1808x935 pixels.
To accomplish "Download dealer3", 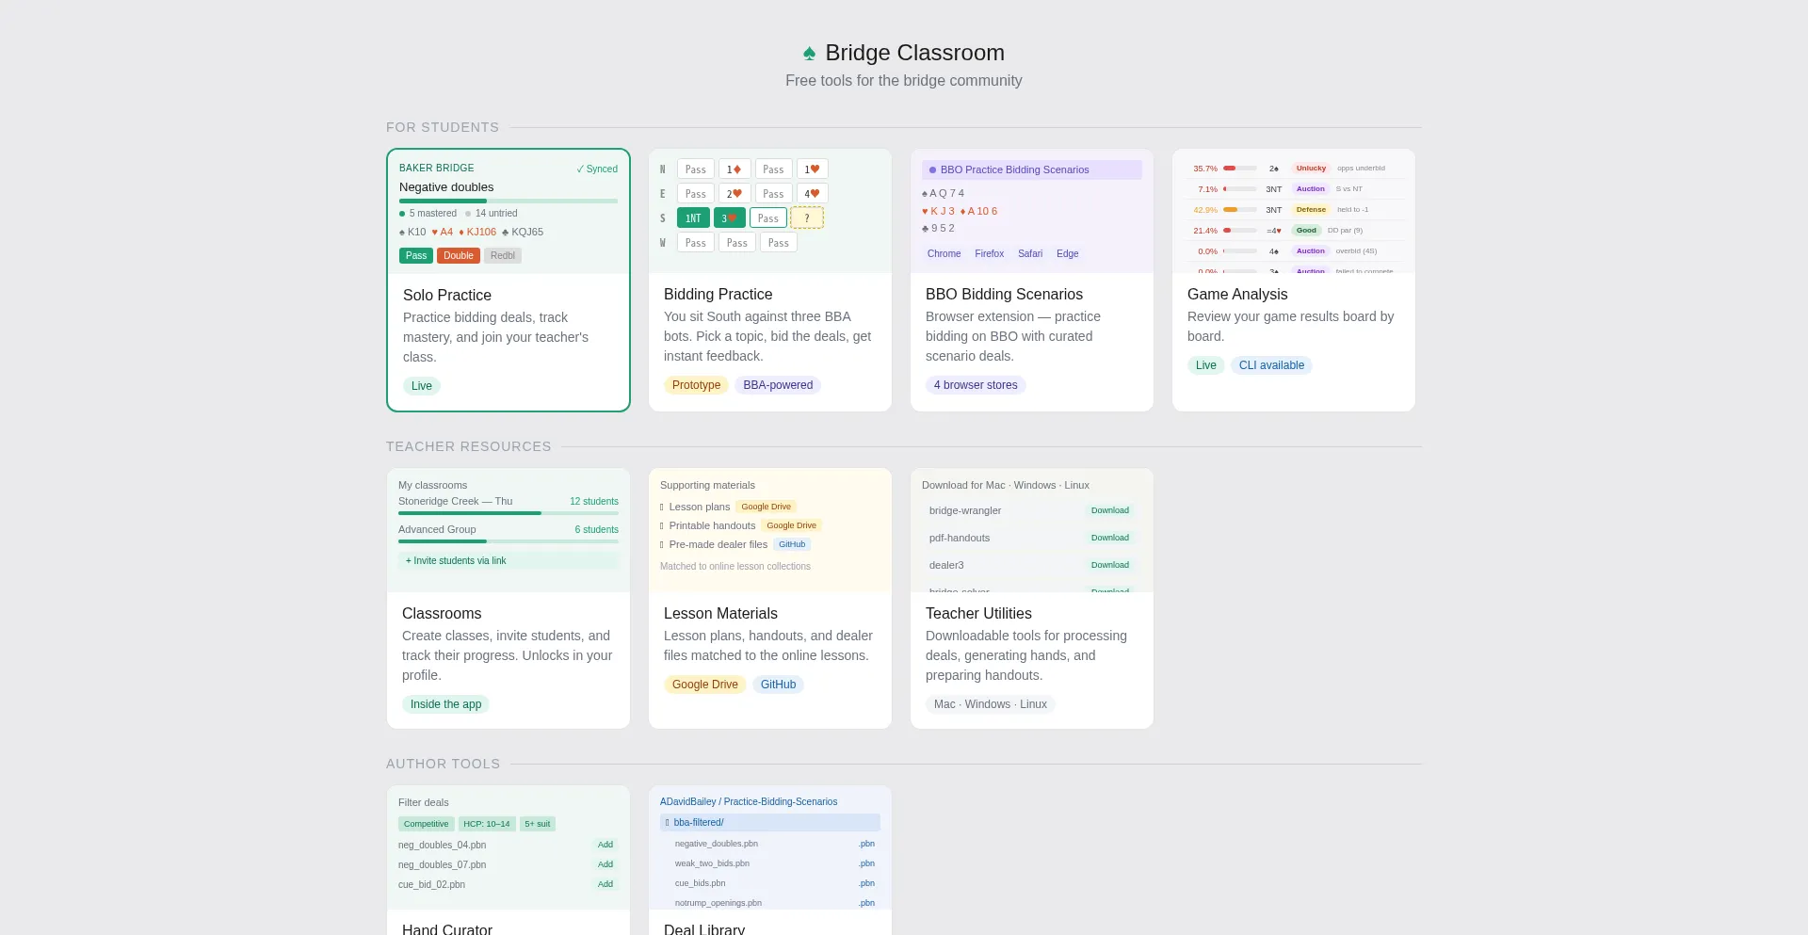I will click(1110, 565).
